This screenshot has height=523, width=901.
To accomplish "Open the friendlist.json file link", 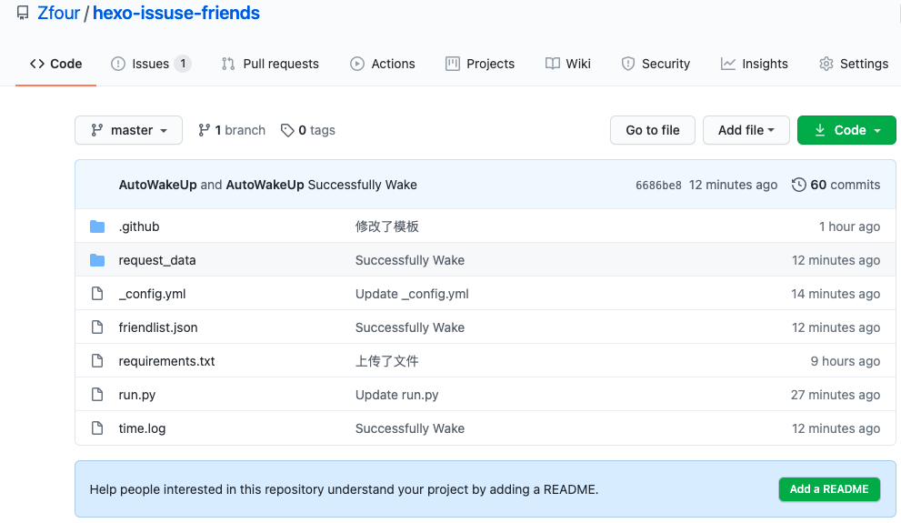I will tap(158, 327).
